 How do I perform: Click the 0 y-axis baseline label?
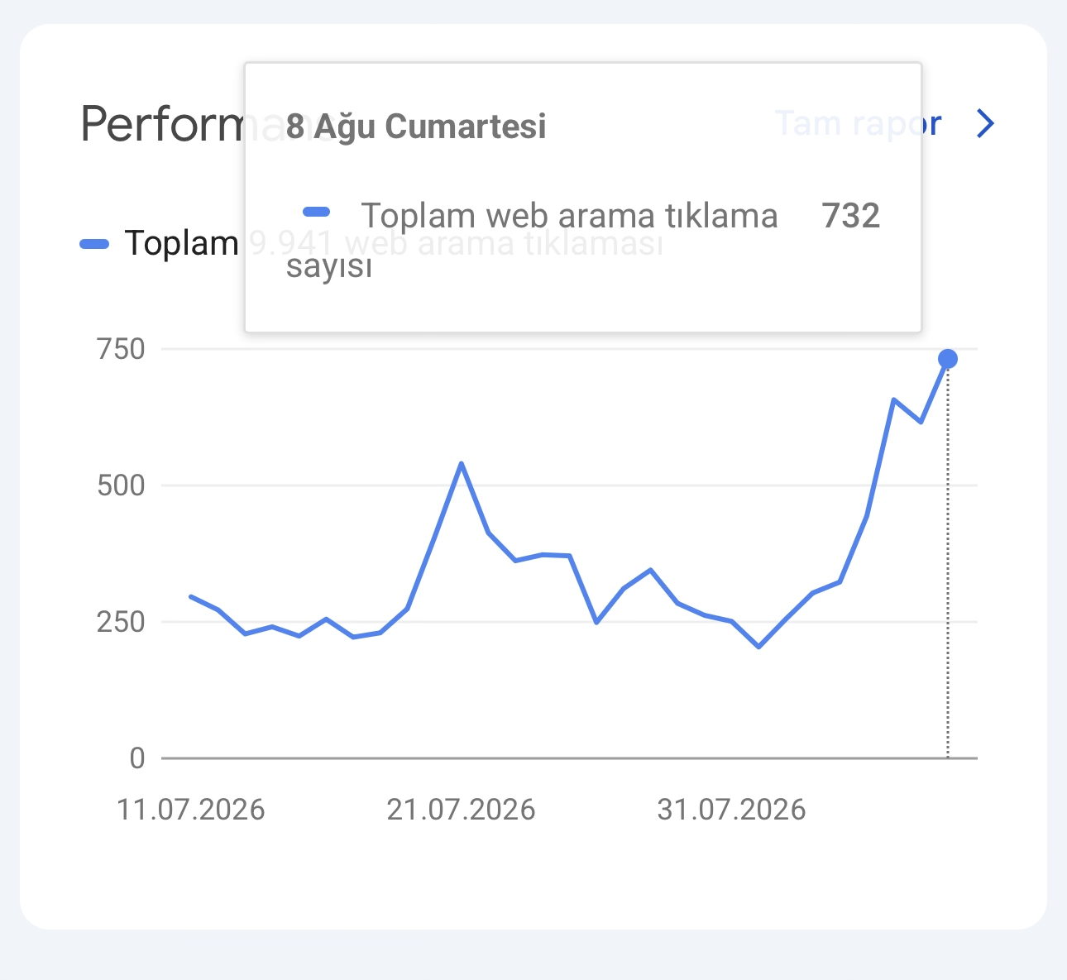tap(137, 758)
